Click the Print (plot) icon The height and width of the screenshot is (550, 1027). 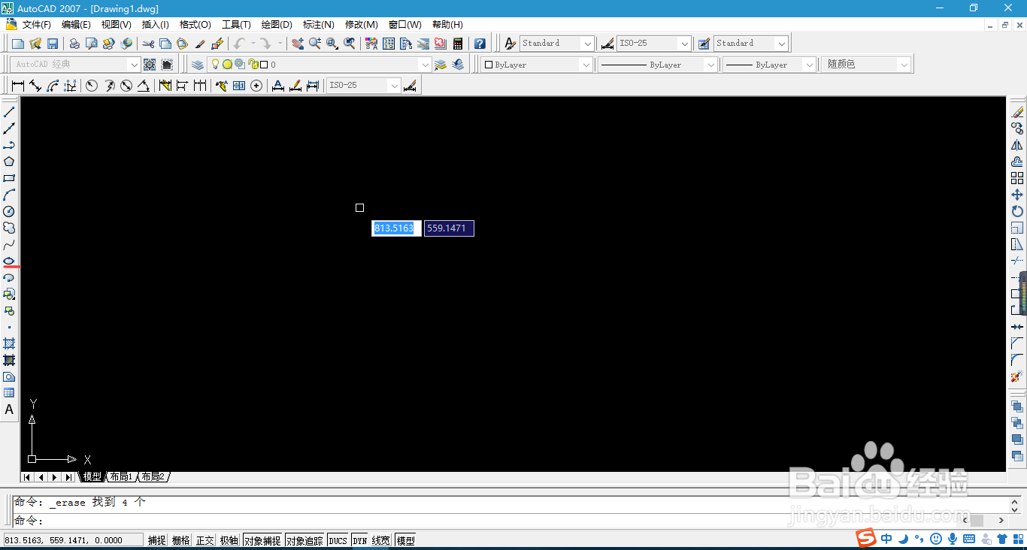pos(74,44)
